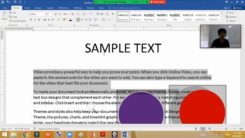Align text right
Image resolution: width=245 pixels, height=138 pixels.
[x=86, y=20]
